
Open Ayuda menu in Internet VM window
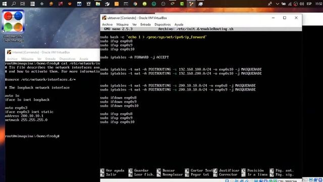coord(84,59)
